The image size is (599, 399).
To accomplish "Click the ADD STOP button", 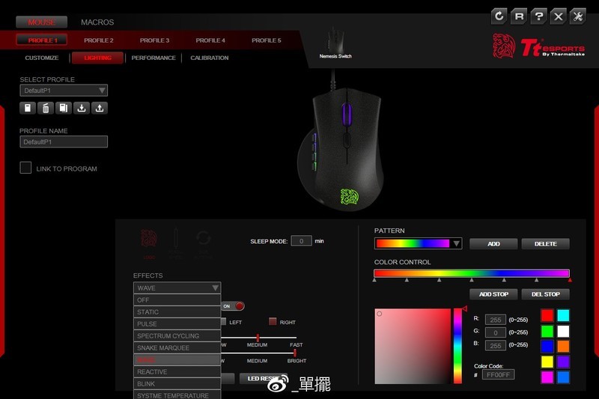I will point(493,294).
